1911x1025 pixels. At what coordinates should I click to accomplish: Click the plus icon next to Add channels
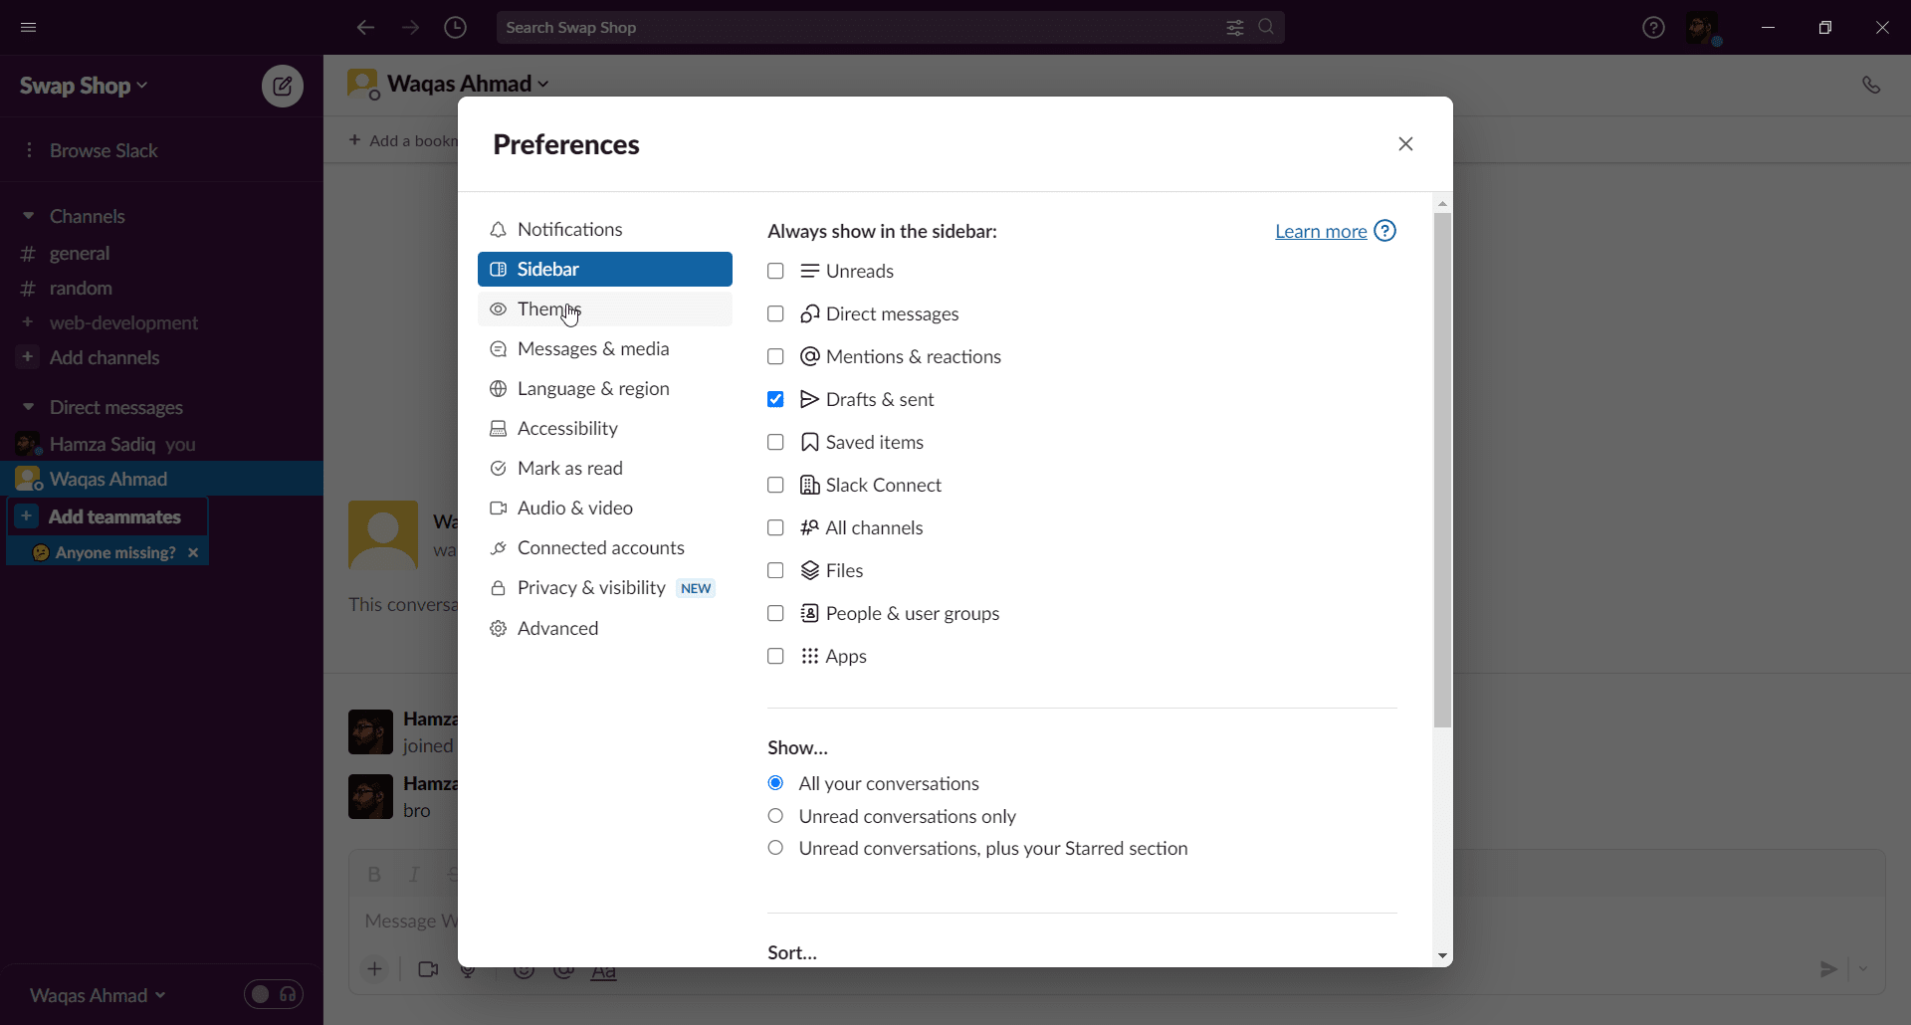[28, 356]
